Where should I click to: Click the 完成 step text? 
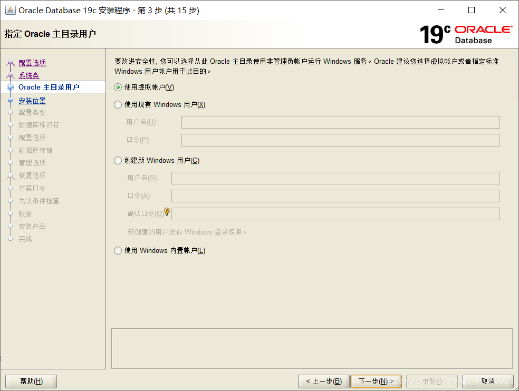pos(25,239)
